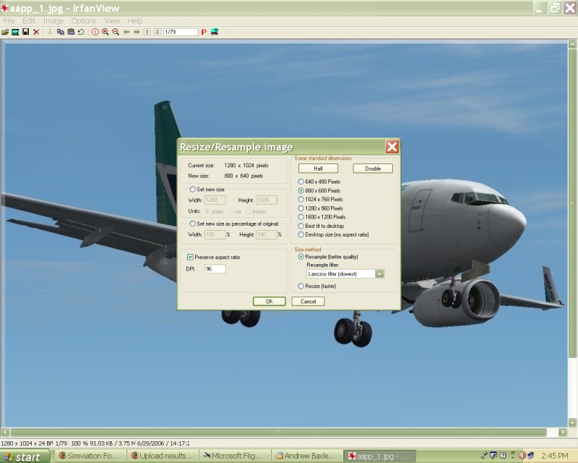Go to next image with right arrow
Image resolution: width=578 pixels, height=463 pixels.
[x=137, y=33]
